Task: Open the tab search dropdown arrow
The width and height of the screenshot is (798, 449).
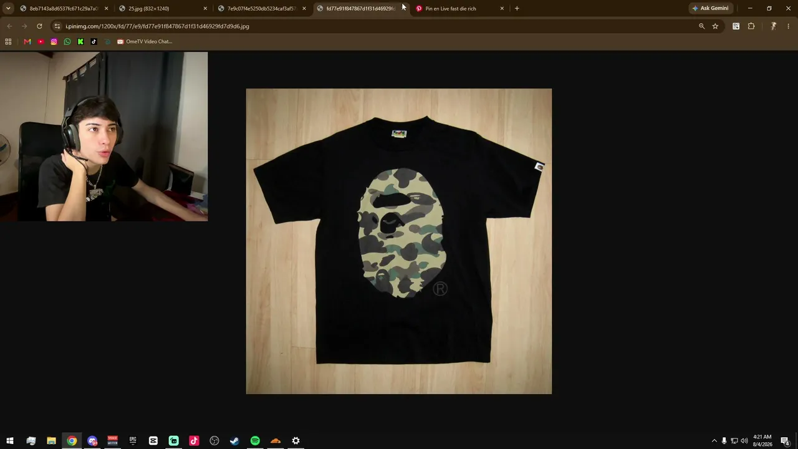Action: pos(8,9)
